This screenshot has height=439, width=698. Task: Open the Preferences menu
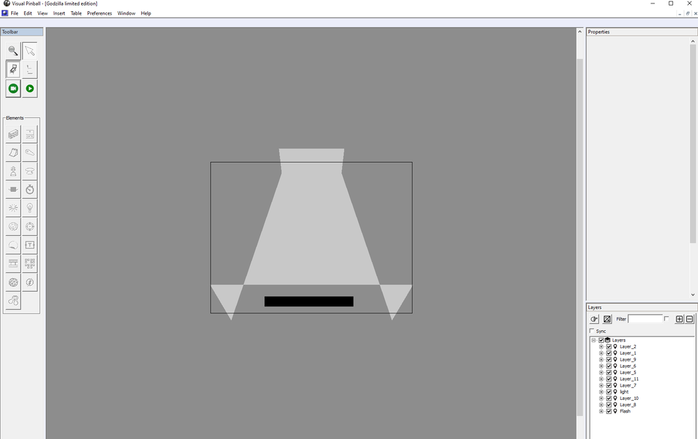click(99, 13)
